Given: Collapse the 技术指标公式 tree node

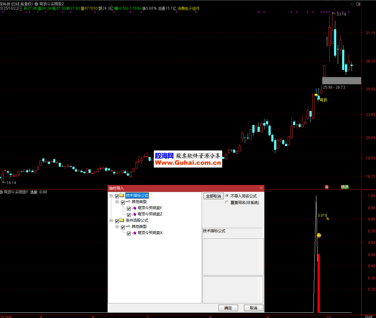Looking at the screenshot, I should click(x=111, y=196).
